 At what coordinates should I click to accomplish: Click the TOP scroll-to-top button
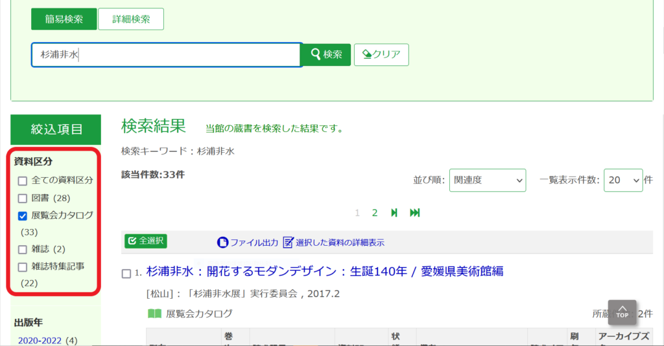(x=622, y=312)
